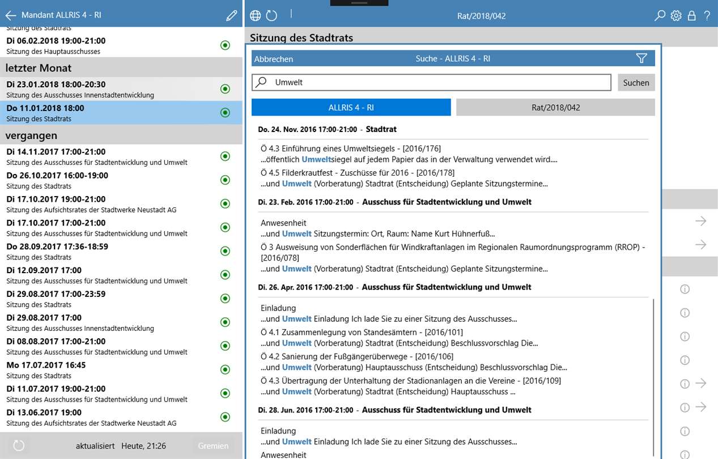This screenshot has width=718, height=459.
Task: Click the green status icon for Di 13.06.2017
Action: pyautogui.click(x=225, y=417)
